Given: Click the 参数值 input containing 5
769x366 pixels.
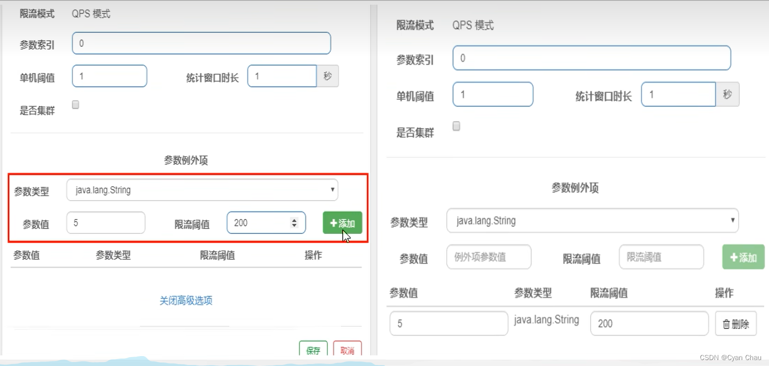Looking at the screenshot, I should point(105,222).
